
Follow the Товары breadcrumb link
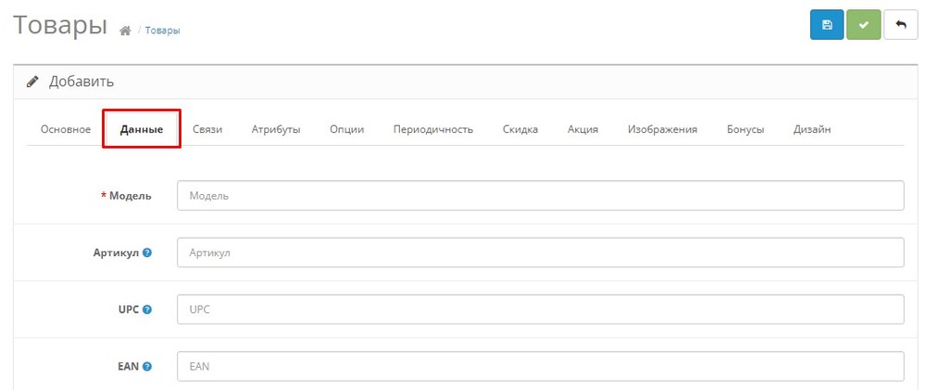click(x=162, y=30)
